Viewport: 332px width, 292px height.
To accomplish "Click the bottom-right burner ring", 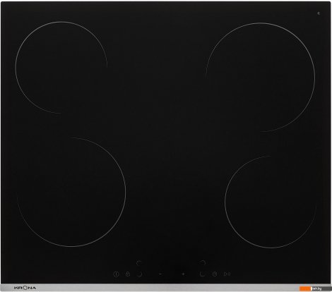I will (271, 202).
